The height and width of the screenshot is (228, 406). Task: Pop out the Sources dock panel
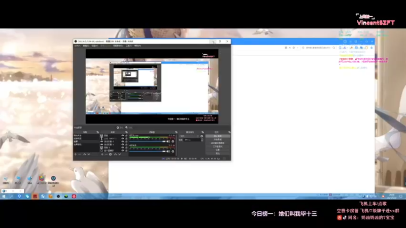(126, 132)
